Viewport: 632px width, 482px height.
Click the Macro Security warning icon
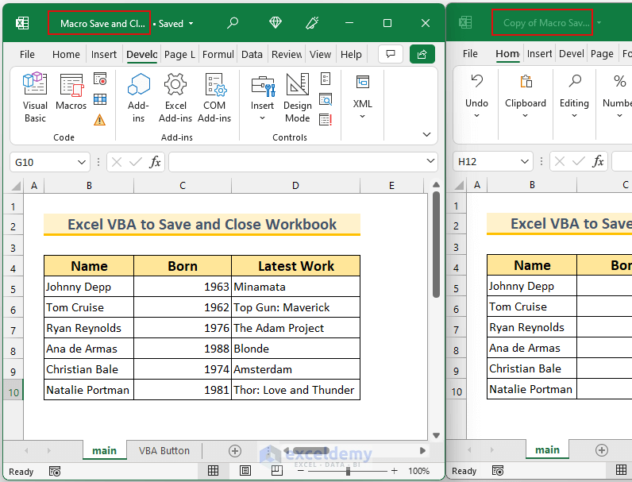(x=99, y=120)
